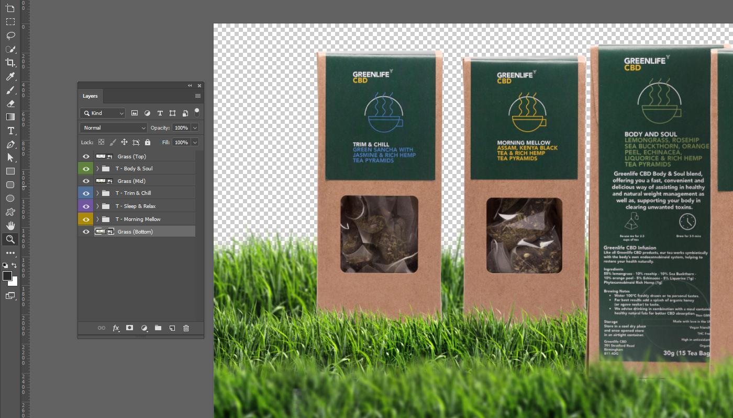Collapse Layers panel to icons double arrow
733x418 pixels.
pyautogui.click(x=190, y=86)
